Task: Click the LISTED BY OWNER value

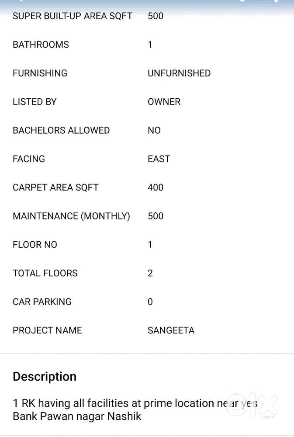Action: [x=164, y=101]
